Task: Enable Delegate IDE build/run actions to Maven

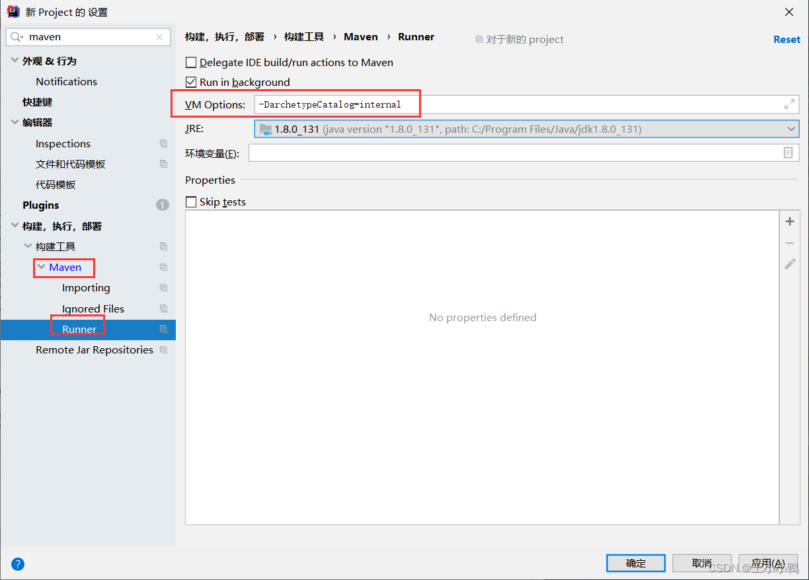Action: 191,62
